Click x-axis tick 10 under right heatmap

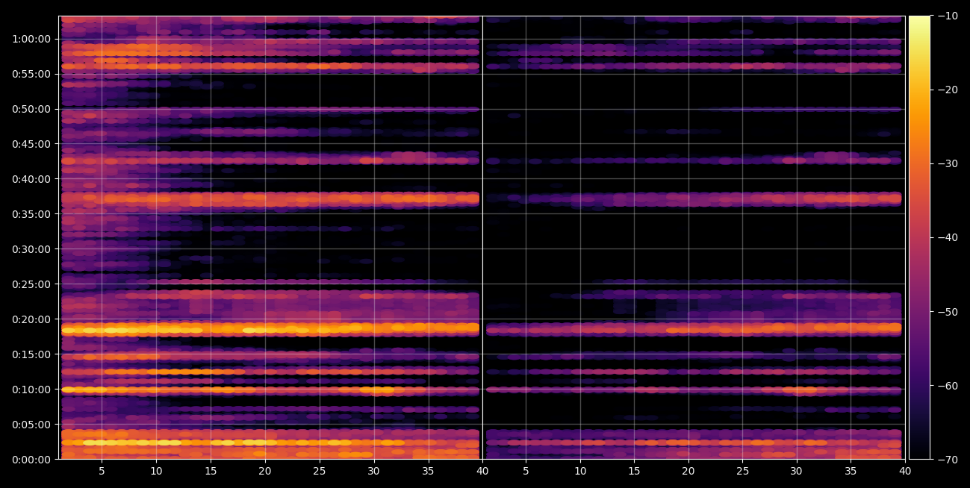click(x=580, y=472)
